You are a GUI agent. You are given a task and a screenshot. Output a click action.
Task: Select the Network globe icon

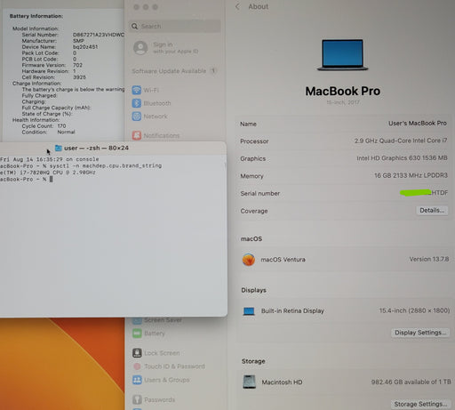137,117
